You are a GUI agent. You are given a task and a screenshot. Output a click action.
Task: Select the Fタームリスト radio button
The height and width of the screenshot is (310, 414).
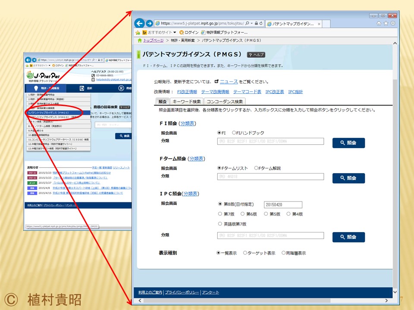(x=219, y=168)
